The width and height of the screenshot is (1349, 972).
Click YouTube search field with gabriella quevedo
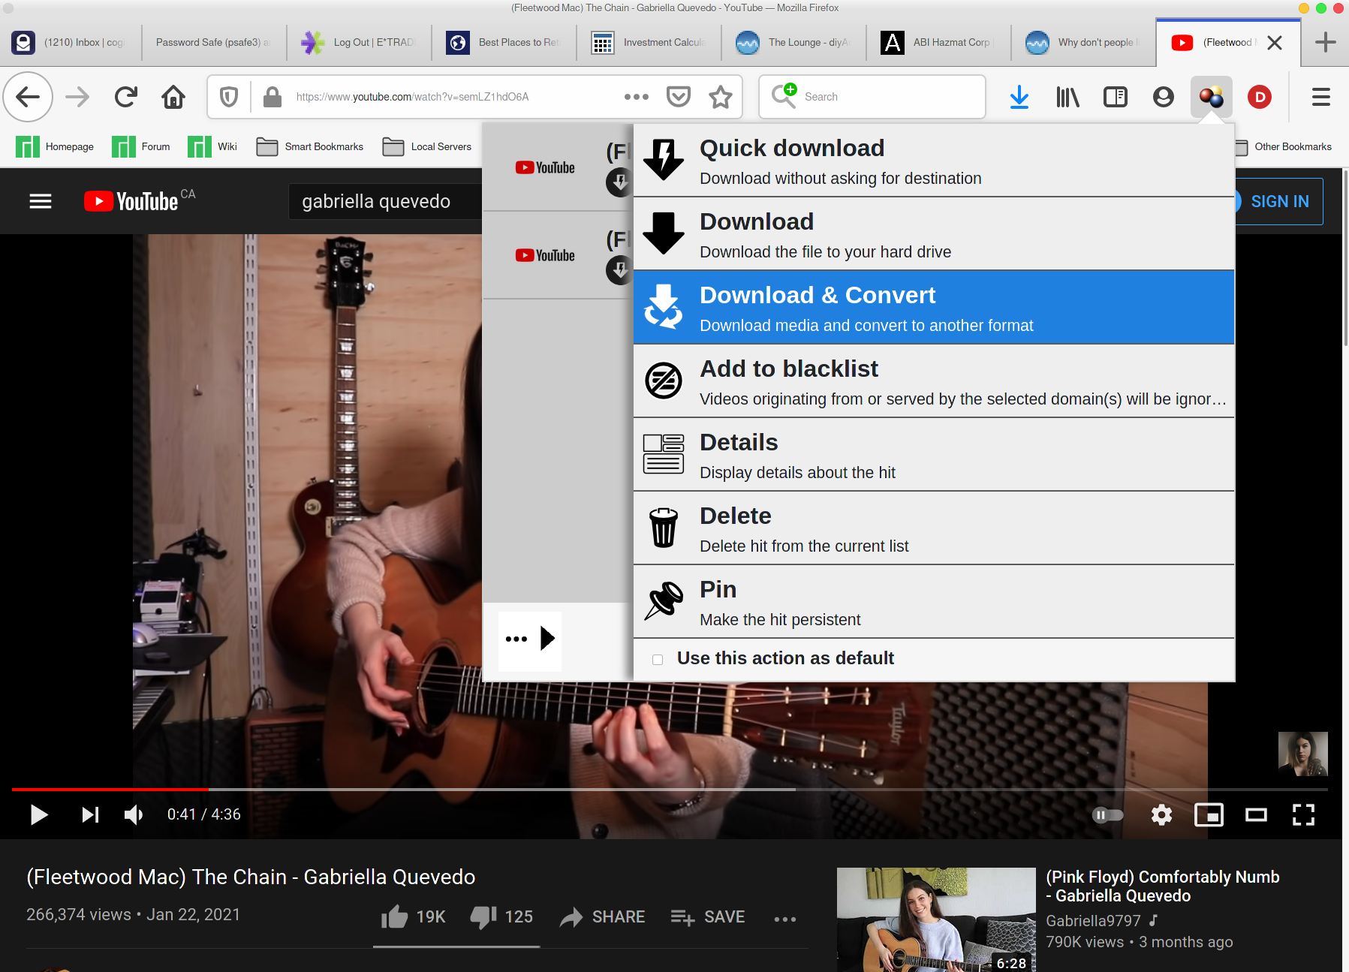click(x=384, y=201)
